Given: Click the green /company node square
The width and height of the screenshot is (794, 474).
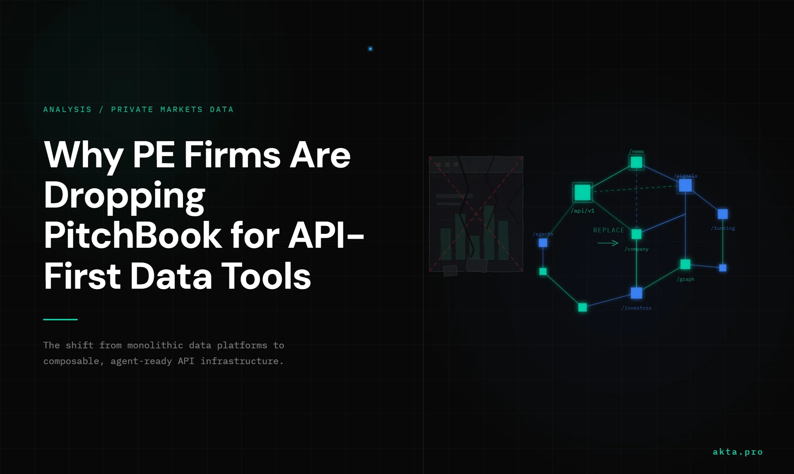Looking at the screenshot, I should [x=636, y=234].
